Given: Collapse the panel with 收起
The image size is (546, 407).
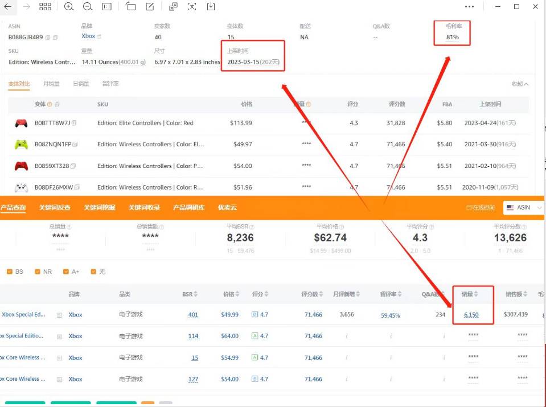Looking at the screenshot, I should [520, 84].
